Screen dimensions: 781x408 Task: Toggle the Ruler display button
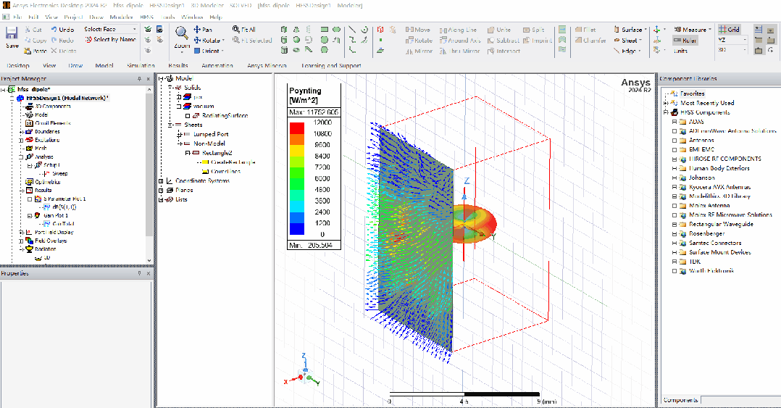[685, 41]
